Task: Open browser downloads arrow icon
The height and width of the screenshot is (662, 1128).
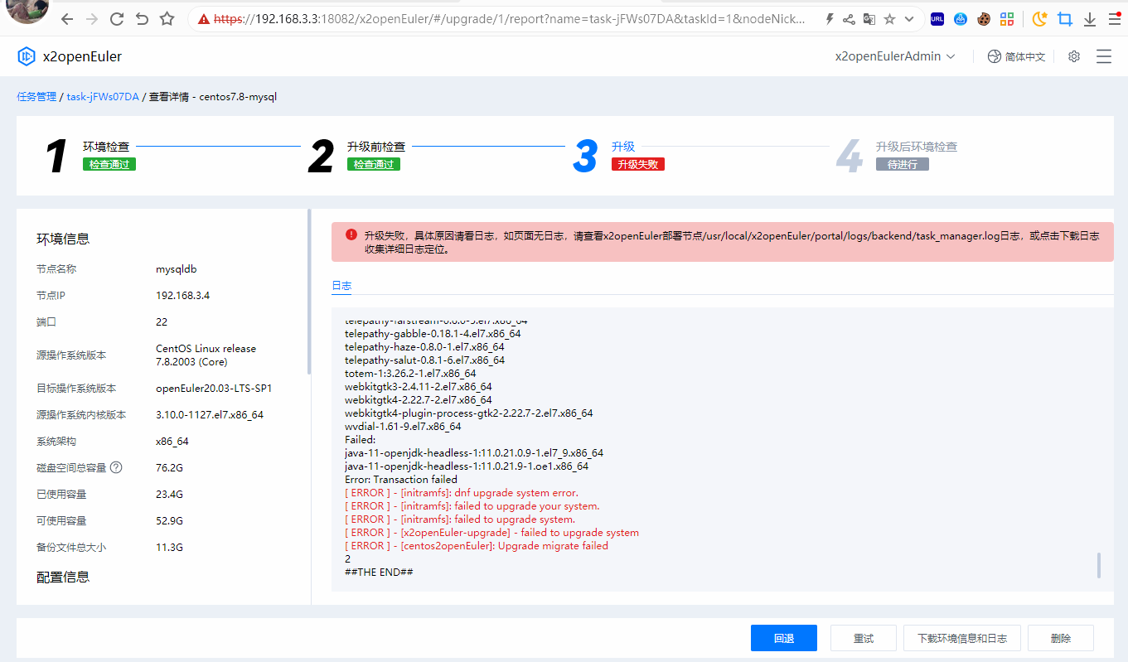Action: pos(1090,18)
